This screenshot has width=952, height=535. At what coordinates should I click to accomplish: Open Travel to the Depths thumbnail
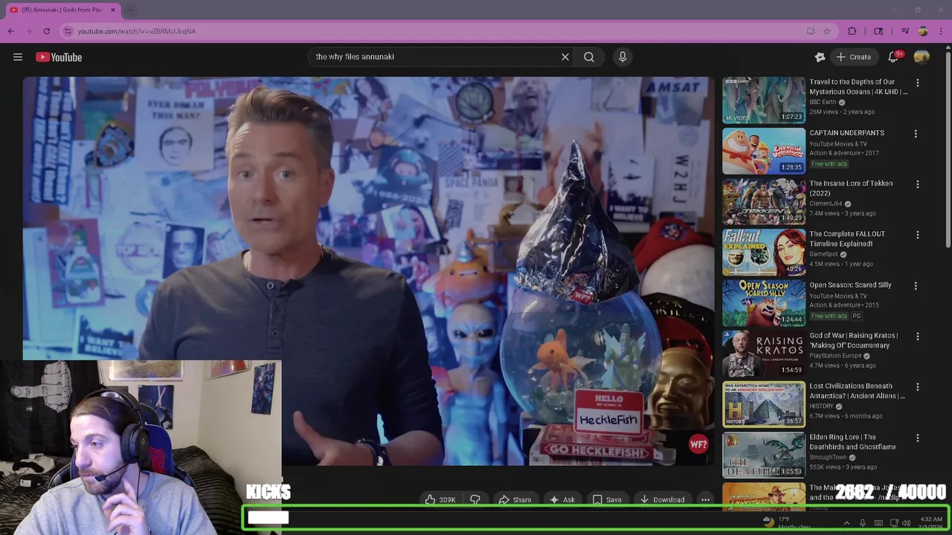764,100
